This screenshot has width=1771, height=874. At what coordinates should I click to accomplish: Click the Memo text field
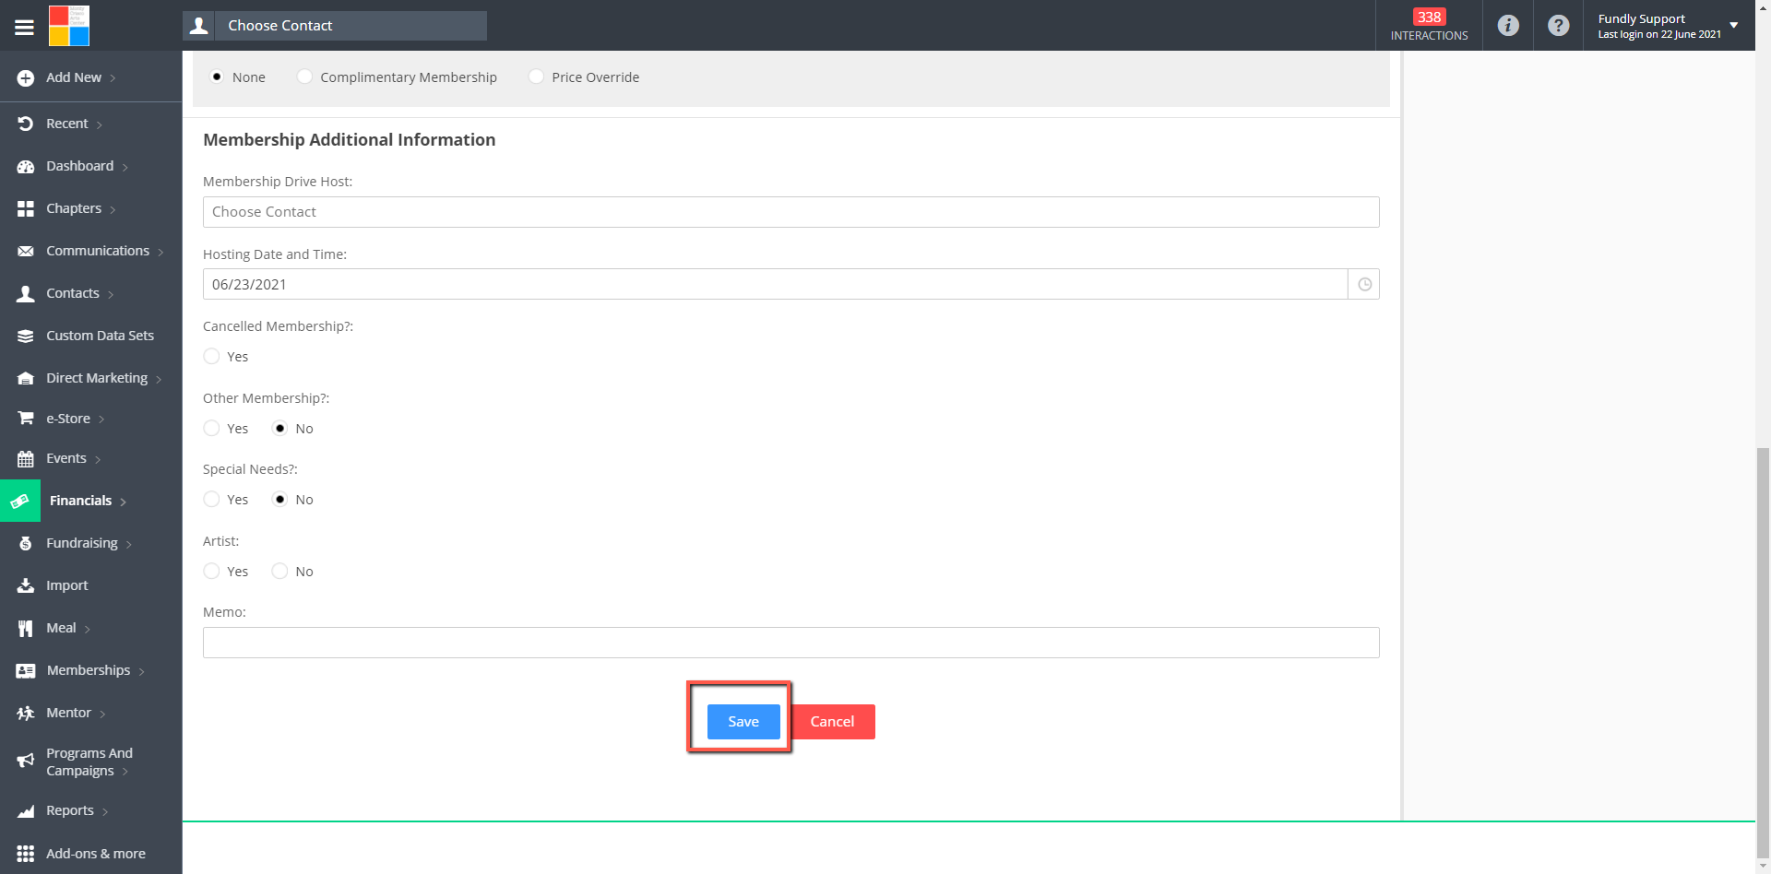pyautogui.click(x=790, y=643)
